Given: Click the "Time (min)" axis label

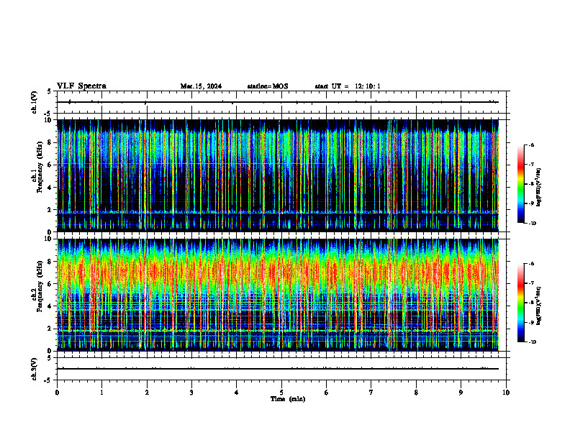Looking at the screenshot, I should point(288,399).
